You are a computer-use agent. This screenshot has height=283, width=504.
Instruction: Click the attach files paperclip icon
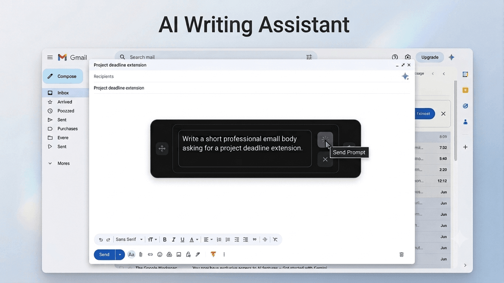[141, 255]
